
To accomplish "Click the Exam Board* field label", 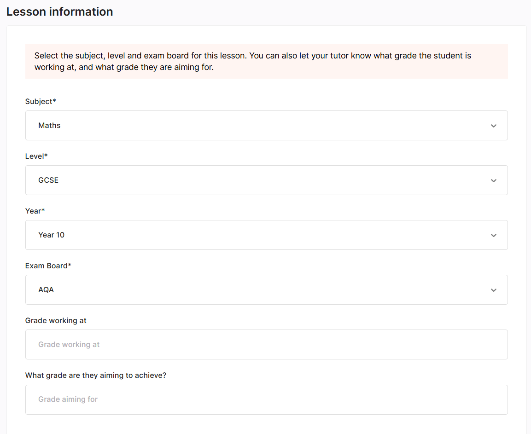I will (48, 266).
